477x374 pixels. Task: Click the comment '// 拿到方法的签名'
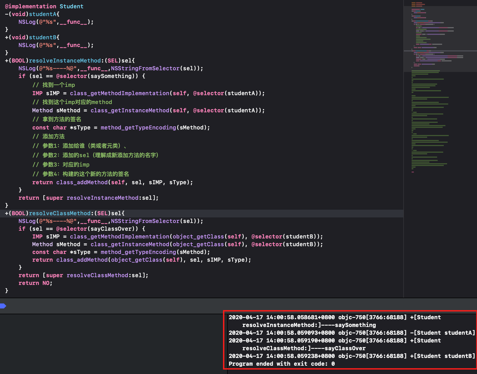(57, 119)
